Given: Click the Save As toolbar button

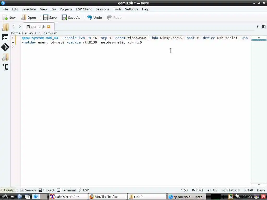Looking at the screenshot, I should coord(71,17).
